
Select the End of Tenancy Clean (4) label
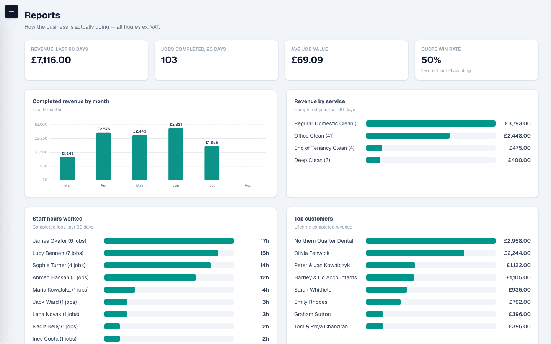pos(324,148)
